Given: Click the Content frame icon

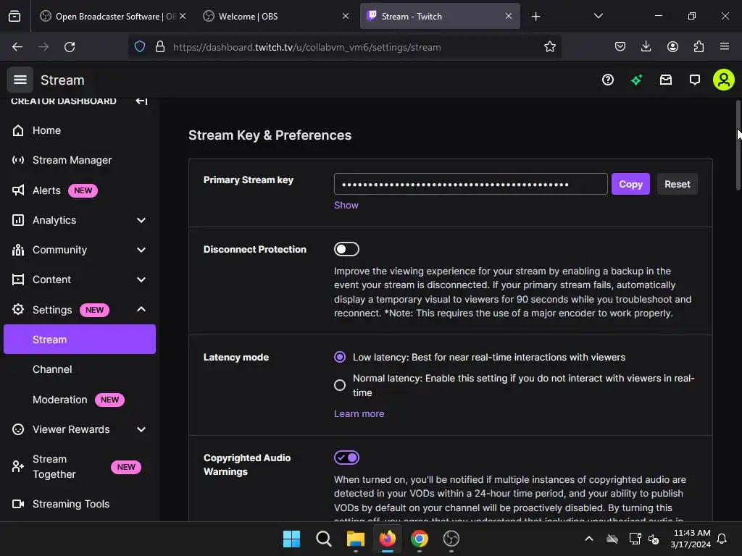Looking at the screenshot, I should point(18,279).
